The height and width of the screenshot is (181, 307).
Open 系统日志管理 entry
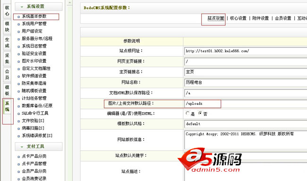click(x=34, y=46)
